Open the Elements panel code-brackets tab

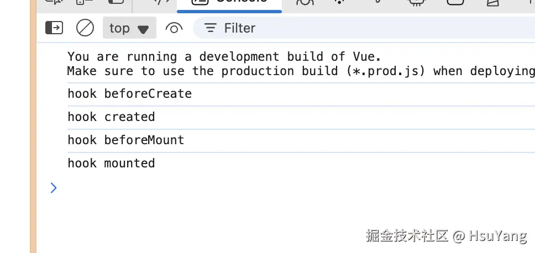click(160, 2)
